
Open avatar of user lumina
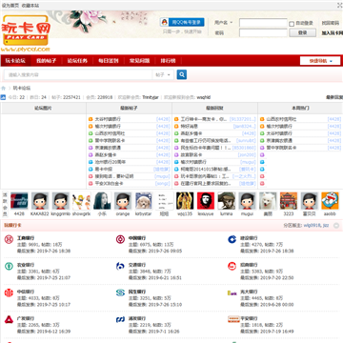click(x=227, y=201)
